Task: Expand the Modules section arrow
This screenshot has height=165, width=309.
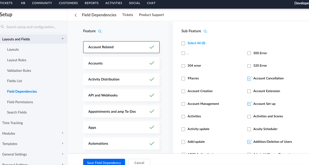Action: tap(63, 133)
